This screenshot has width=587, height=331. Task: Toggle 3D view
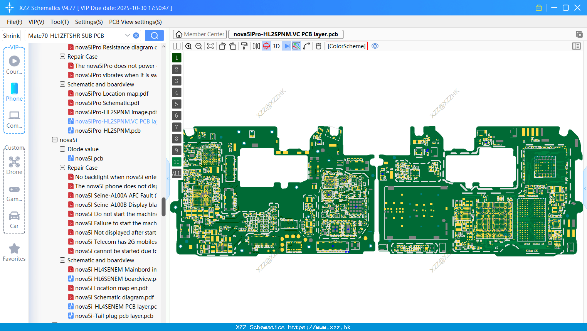(276, 46)
